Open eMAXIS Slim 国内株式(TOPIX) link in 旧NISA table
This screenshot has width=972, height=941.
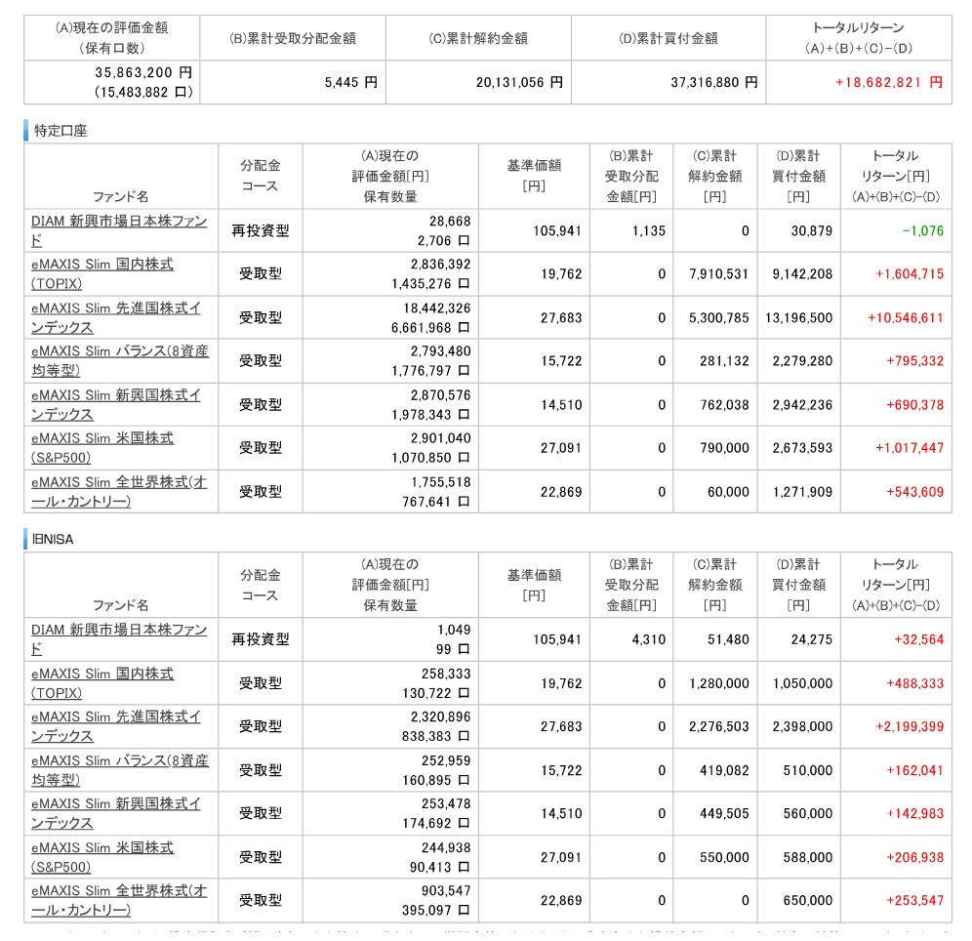(x=102, y=683)
